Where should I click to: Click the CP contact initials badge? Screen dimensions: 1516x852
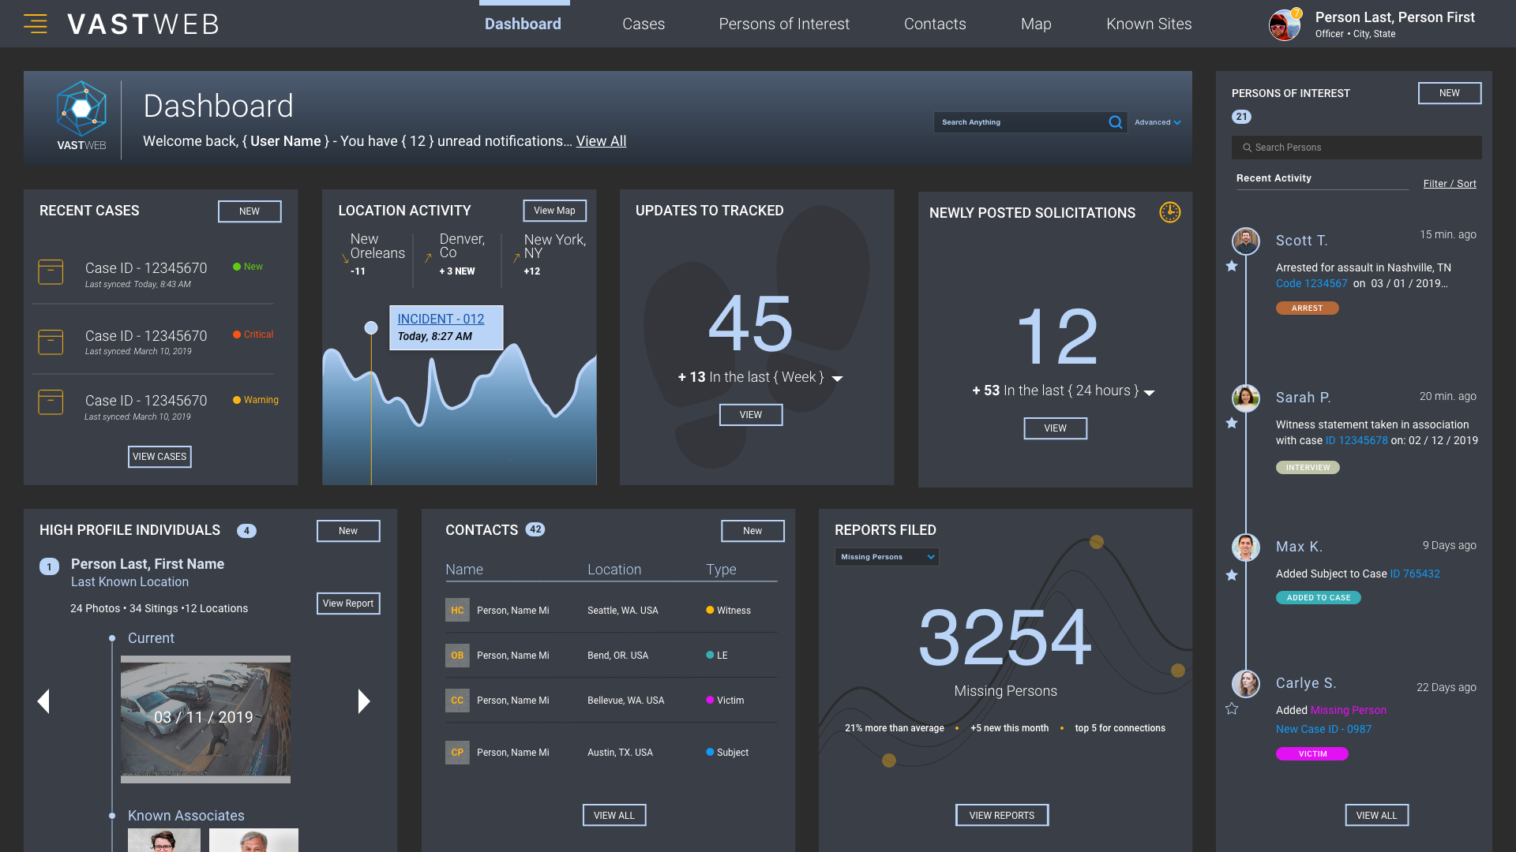tap(457, 752)
